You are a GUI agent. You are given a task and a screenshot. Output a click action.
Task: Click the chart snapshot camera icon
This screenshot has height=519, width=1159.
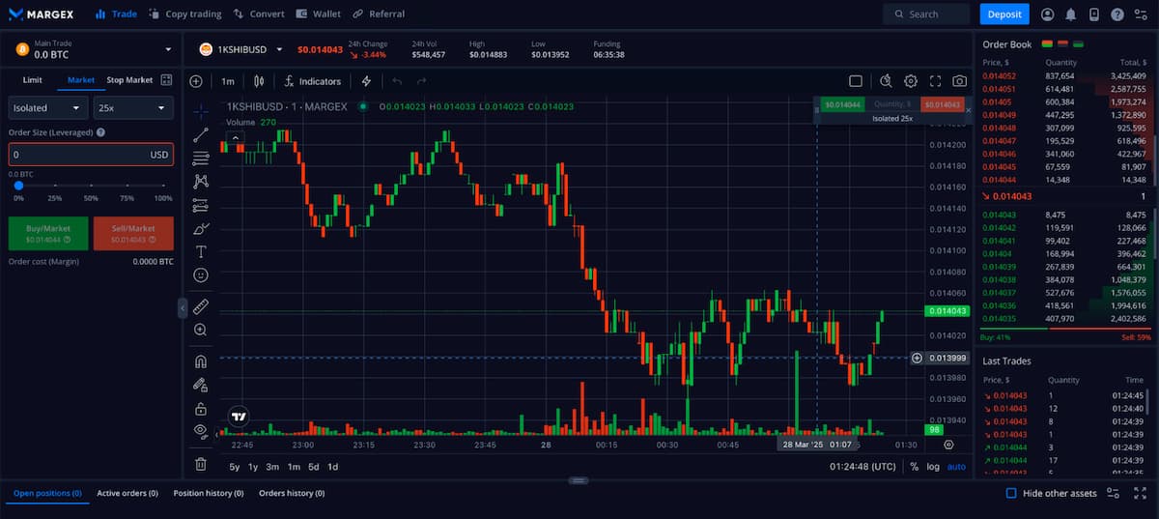pos(959,81)
